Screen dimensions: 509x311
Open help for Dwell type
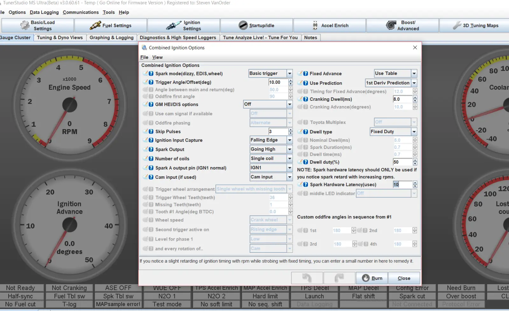coord(306,132)
